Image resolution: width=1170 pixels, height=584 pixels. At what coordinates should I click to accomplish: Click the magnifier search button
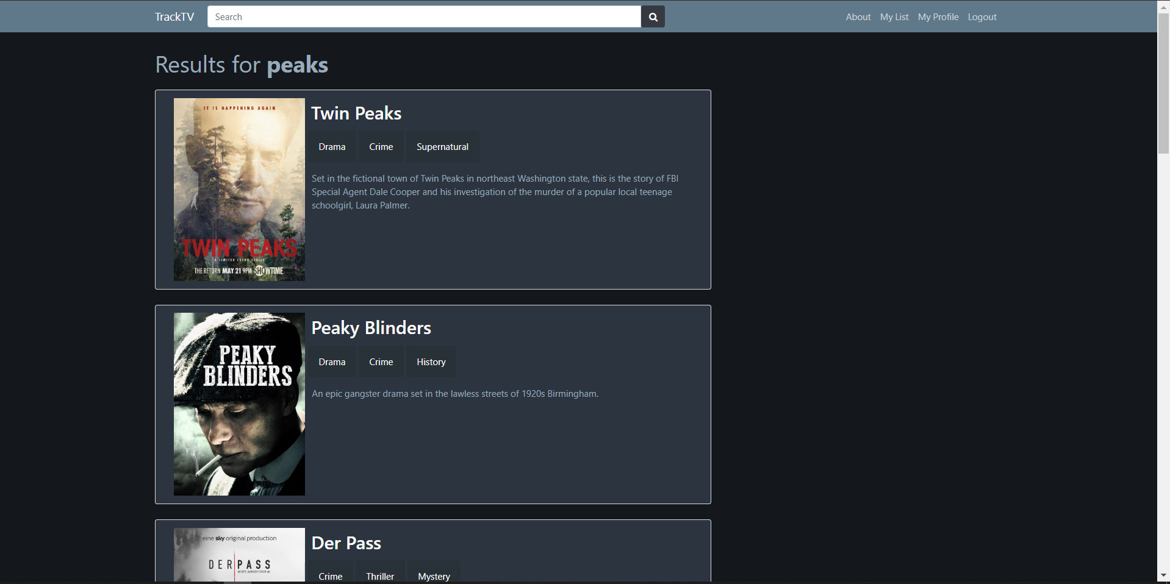(x=653, y=17)
